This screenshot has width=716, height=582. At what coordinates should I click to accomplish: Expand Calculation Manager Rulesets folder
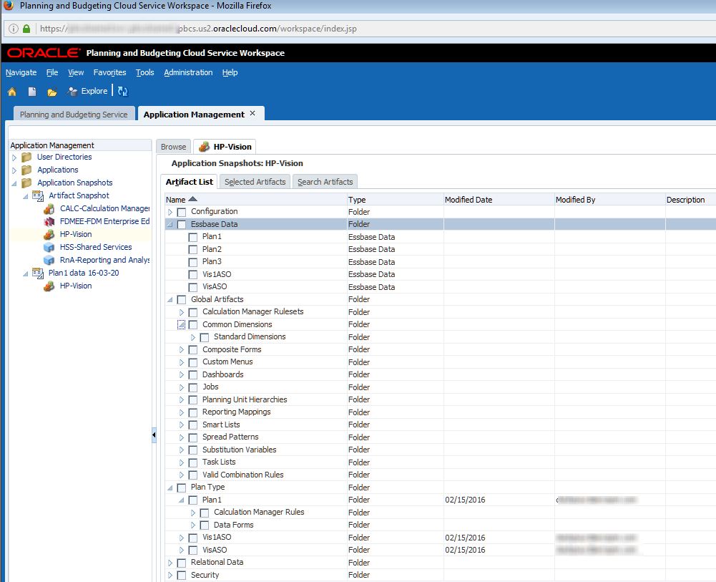(182, 312)
